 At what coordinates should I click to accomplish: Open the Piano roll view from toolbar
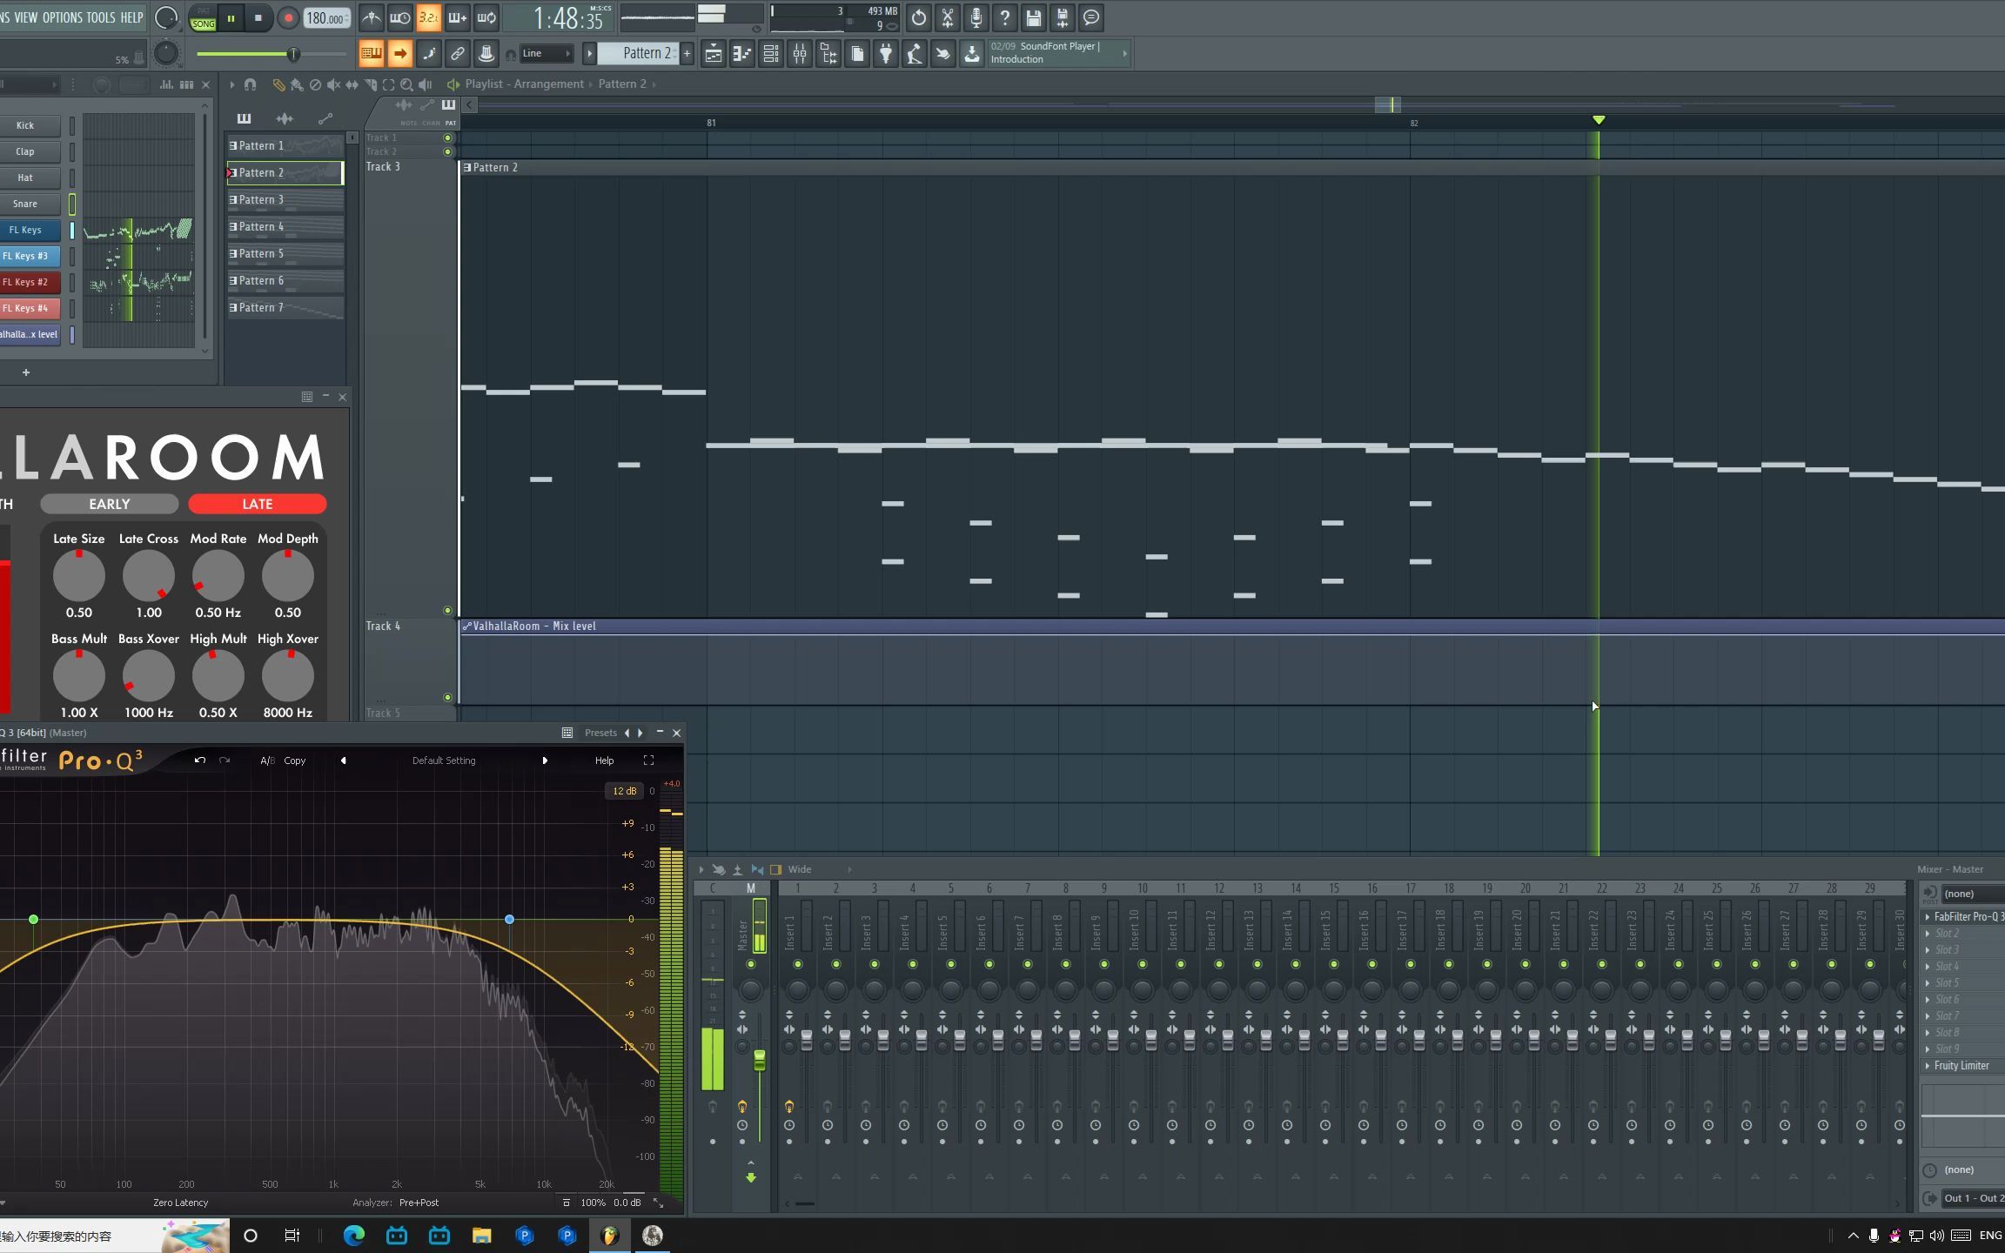click(x=741, y=54)
